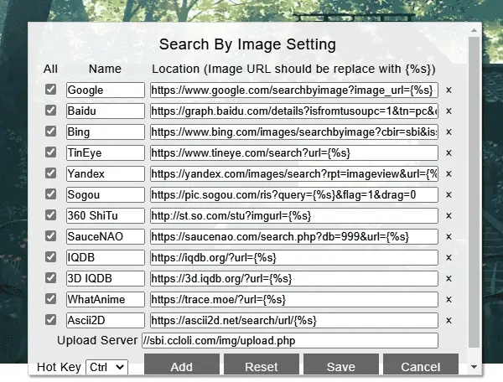Edit the Upload Server URL field

(290, 341)
